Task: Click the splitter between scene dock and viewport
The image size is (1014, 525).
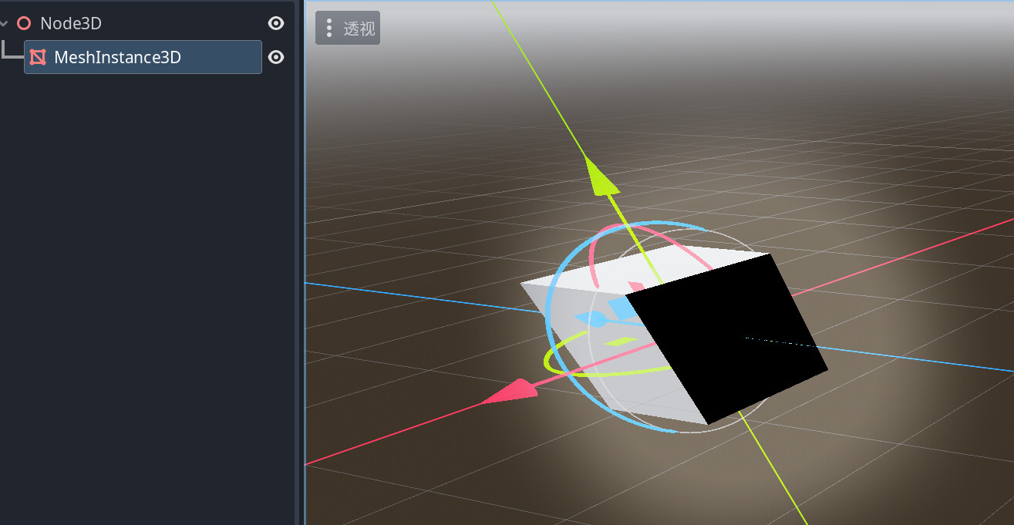Action: (300, 262)
